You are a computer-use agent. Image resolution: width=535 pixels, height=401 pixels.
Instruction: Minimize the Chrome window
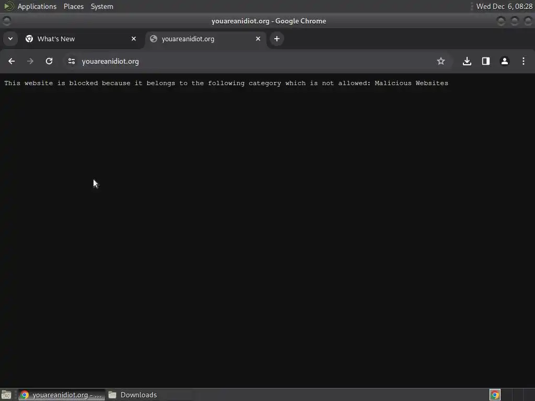[x=501, y=21]
